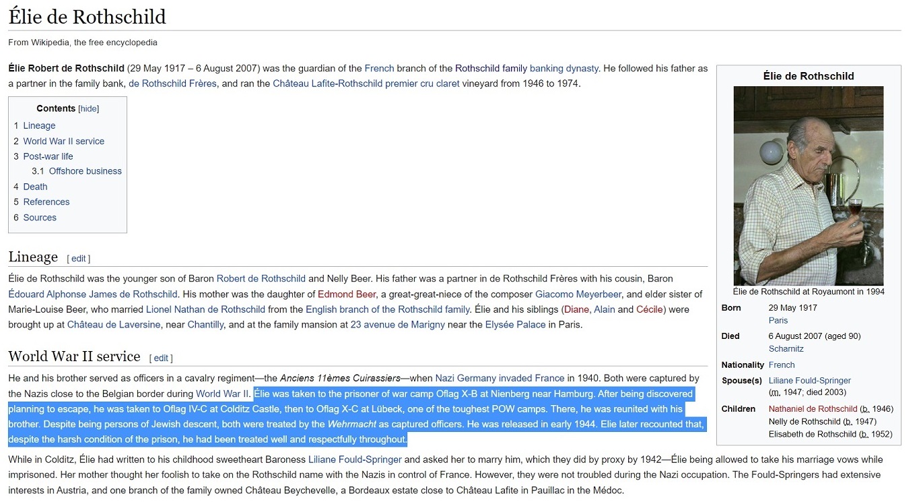Follow the Chantilly link
Viewport: 921px width, 502px height.
click(205, 325)
